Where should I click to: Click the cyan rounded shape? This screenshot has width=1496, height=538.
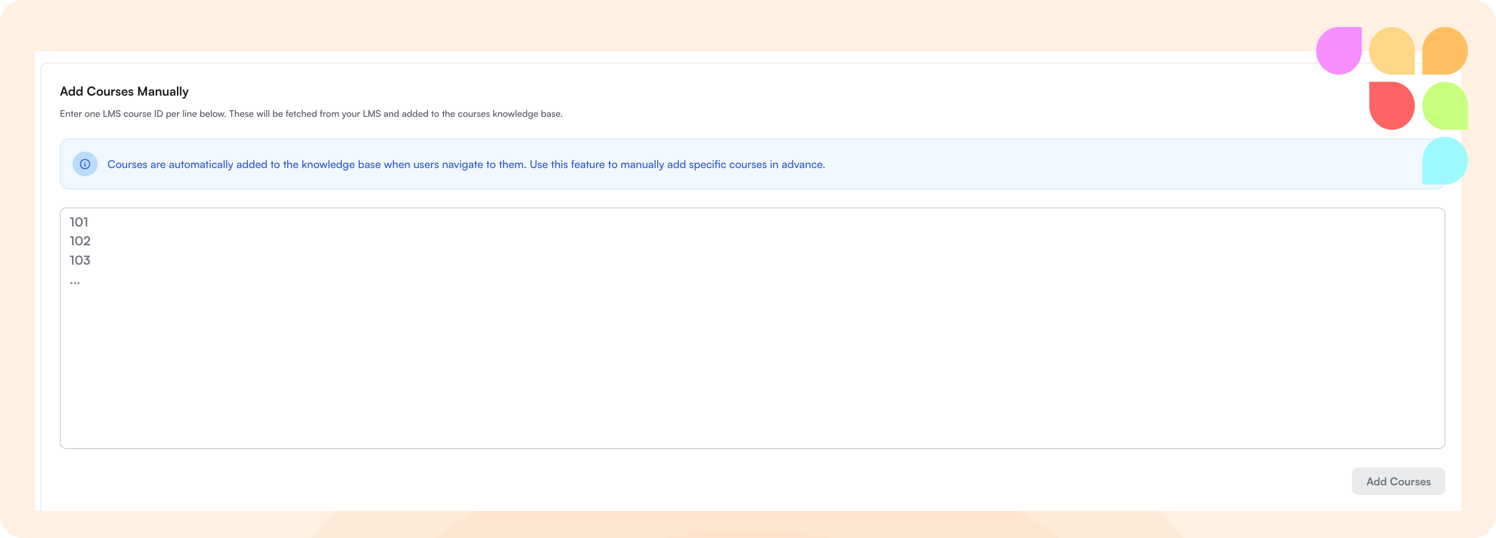click(x=1445, y=161)
